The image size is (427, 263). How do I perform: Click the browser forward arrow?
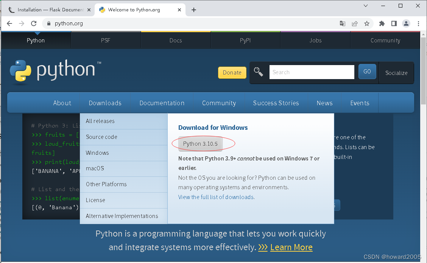click(x=22, y=23)
